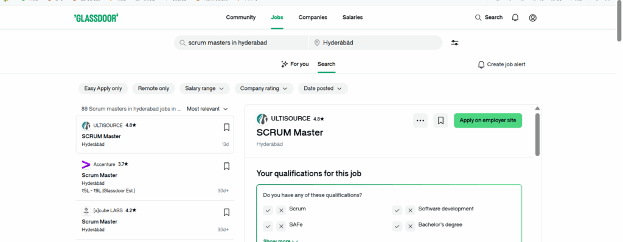Toggle the Easy Apply only filter

click(103, 89)
